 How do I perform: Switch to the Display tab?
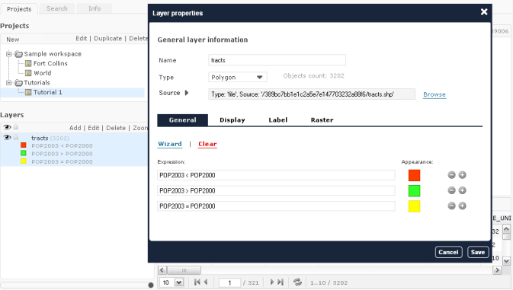click(232, 120)
